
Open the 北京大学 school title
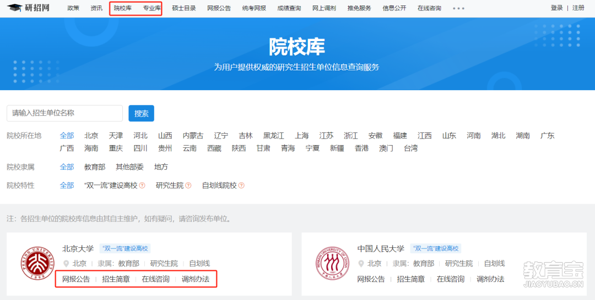coord(78,248)
